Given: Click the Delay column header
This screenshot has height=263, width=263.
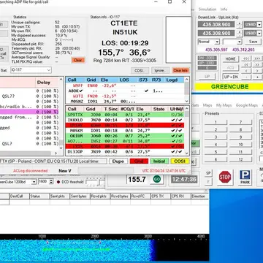Looking at the screenshot, I should tap(47, 83).
